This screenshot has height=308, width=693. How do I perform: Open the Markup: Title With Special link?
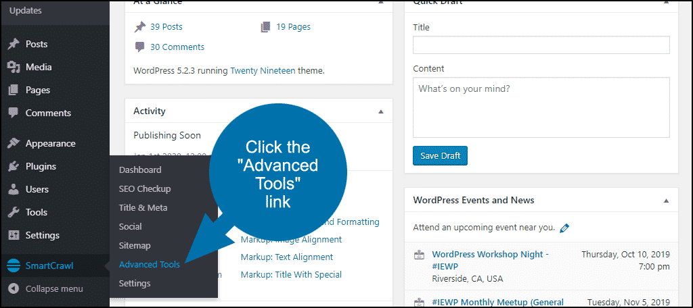point(291,275)
